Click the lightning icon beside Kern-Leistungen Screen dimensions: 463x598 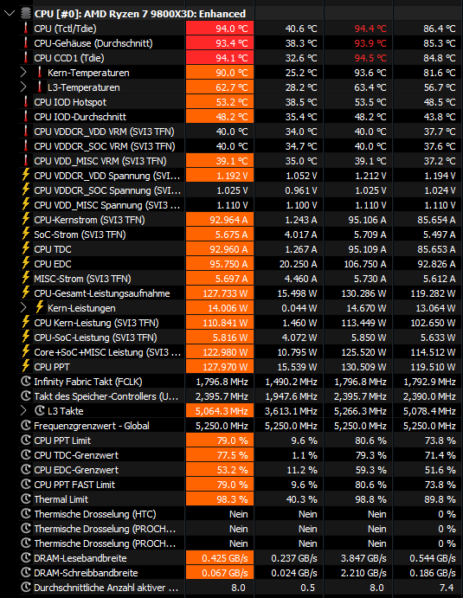pyautogui.click(x=39, y=308)
